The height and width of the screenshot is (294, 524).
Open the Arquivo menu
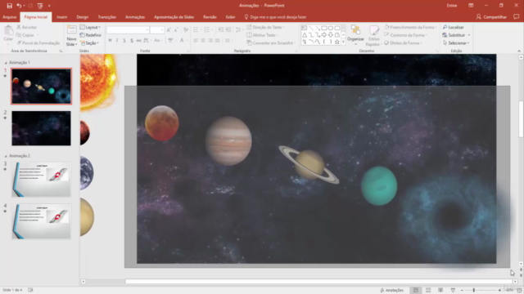click(x=9, y=17)
